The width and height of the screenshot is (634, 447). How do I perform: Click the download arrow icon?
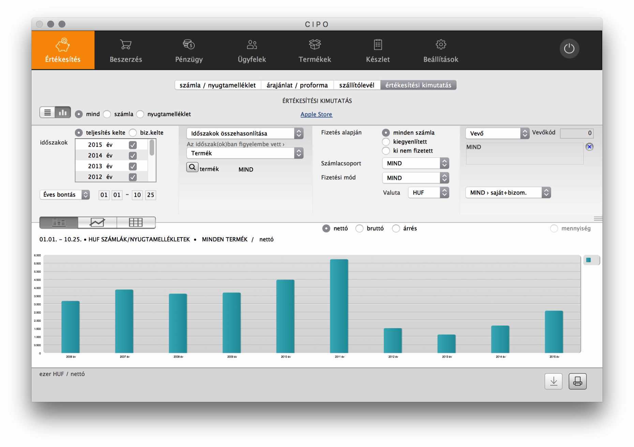point(554,381)
